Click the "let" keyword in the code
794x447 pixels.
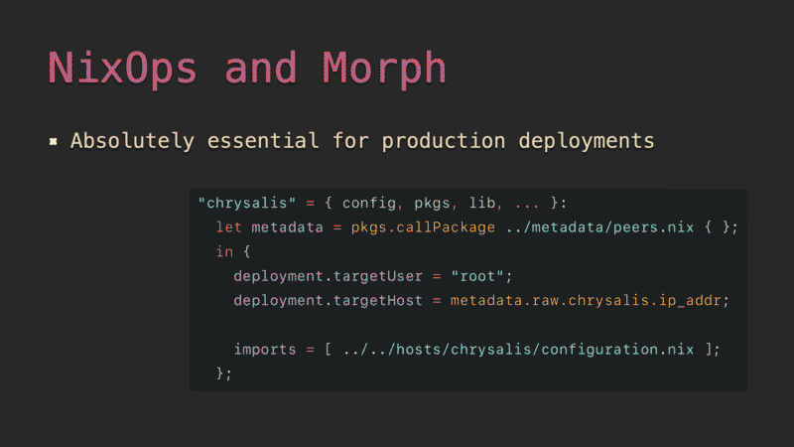coord(228,227)
